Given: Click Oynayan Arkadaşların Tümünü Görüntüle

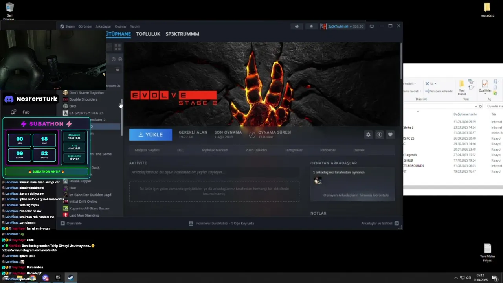Looking at the screenshot, I should point(356,195).
